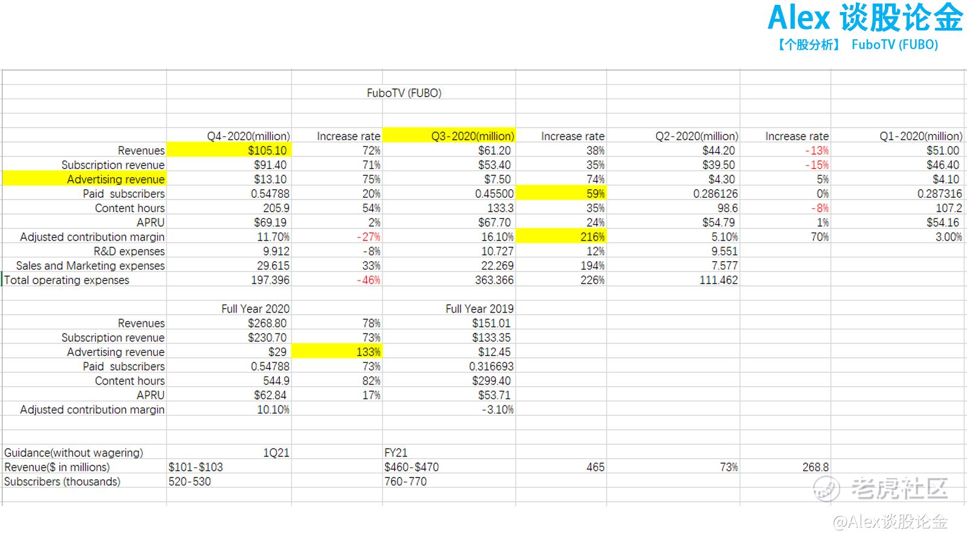Screen dimensions: 967x544
Task: Select the red -46% cell
Action: pyautogui.click(x=337, y=280)
